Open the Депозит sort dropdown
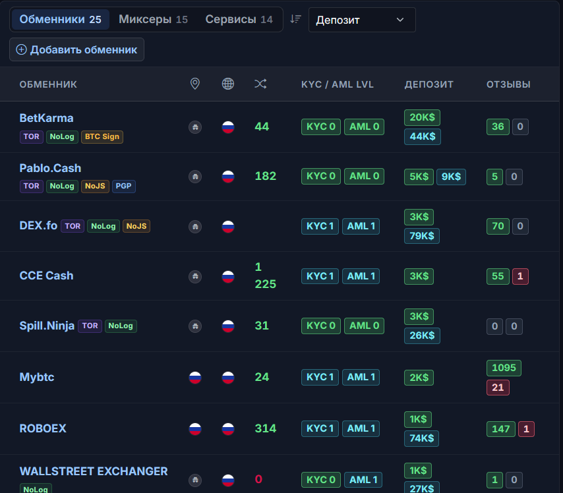Viewport: 563px width, 493px height. [362, 20]
